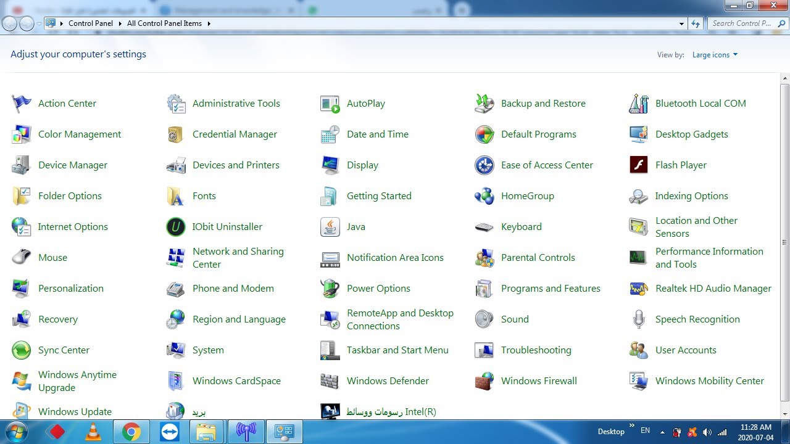Click the search magnifier icon
This screenshot has height=444, width=790.
pyautogui.click(x=781, y=23)
